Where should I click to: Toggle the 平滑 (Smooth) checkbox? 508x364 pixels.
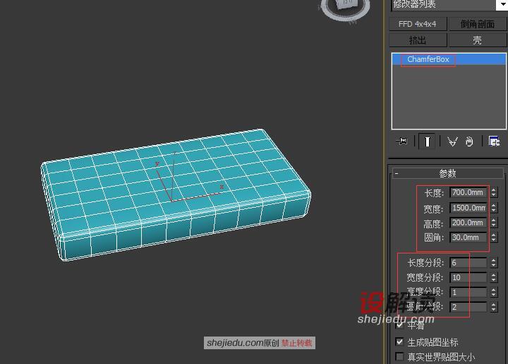[x=399, y=325]
